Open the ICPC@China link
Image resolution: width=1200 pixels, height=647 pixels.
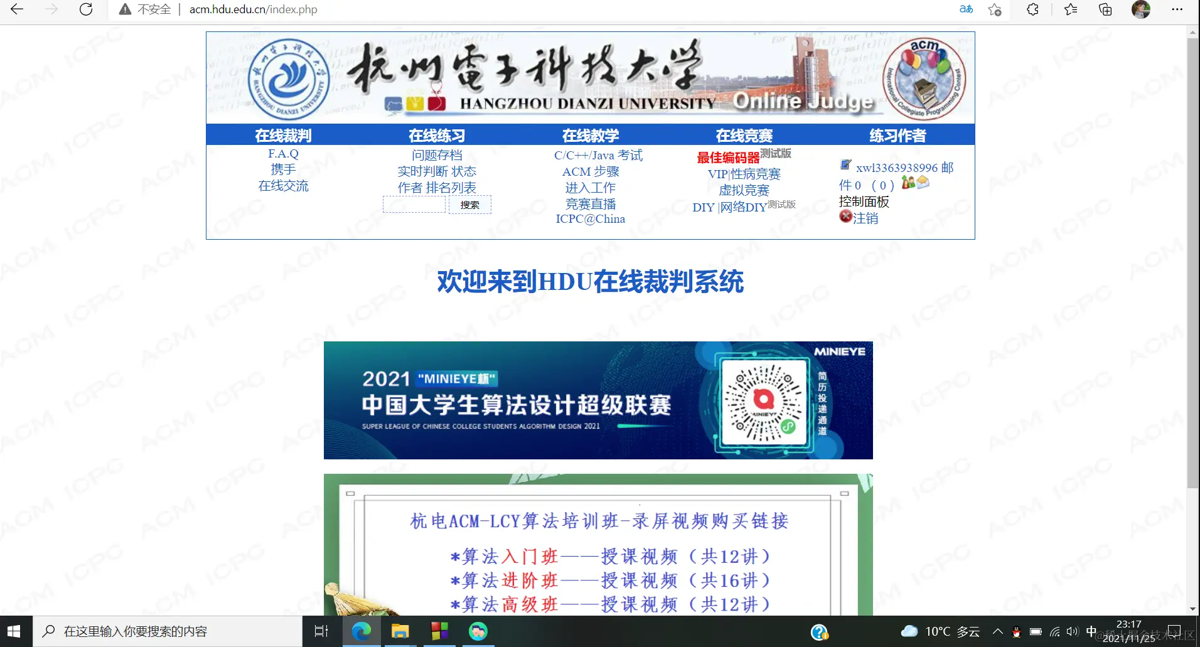click(591, 219)
